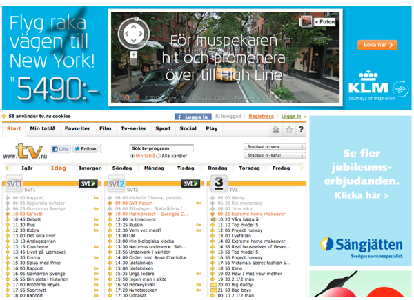Select the Alla kanaler radio button

[x=159, y=156]
